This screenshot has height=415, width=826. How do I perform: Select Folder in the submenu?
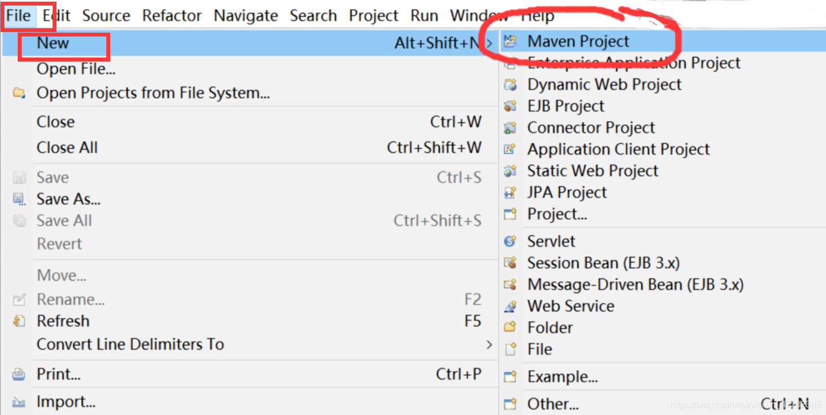click(x=550, y=328)
